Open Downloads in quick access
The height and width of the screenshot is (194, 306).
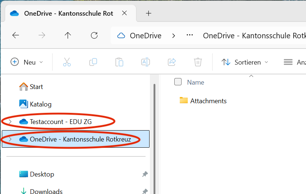click(x=41, y=191)
